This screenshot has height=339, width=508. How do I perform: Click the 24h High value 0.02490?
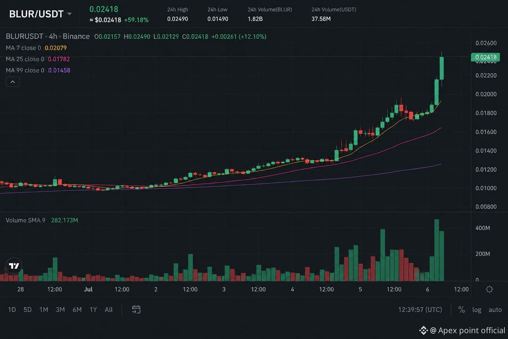pos(178,19)
